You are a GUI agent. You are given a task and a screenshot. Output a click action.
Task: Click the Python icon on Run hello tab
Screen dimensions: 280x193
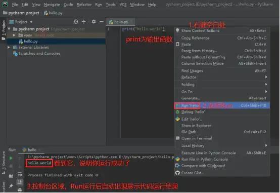click(24, 149)
